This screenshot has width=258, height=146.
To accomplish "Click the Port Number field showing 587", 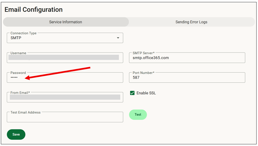I will 187,77.
